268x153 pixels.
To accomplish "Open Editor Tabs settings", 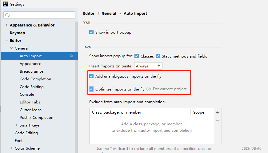I will point(30,102).
